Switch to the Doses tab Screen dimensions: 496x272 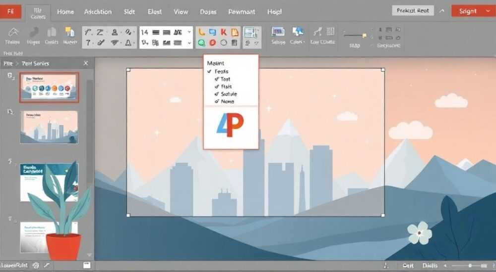[x=208, y=12]
